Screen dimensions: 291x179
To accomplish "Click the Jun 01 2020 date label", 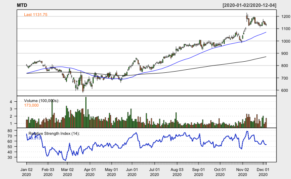I will pyautogui.click(x=132, y=172).
